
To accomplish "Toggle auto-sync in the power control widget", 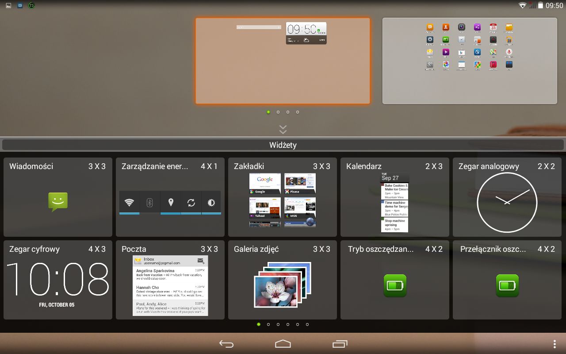I will click(x=191, y=203).
